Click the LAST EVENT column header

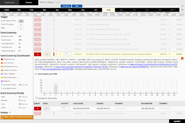78,103
